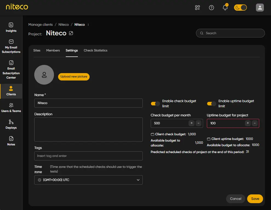Open My Email Subscriptions in sidebar
The height and width of the screenshot is (210, 271).
(11, 46)
